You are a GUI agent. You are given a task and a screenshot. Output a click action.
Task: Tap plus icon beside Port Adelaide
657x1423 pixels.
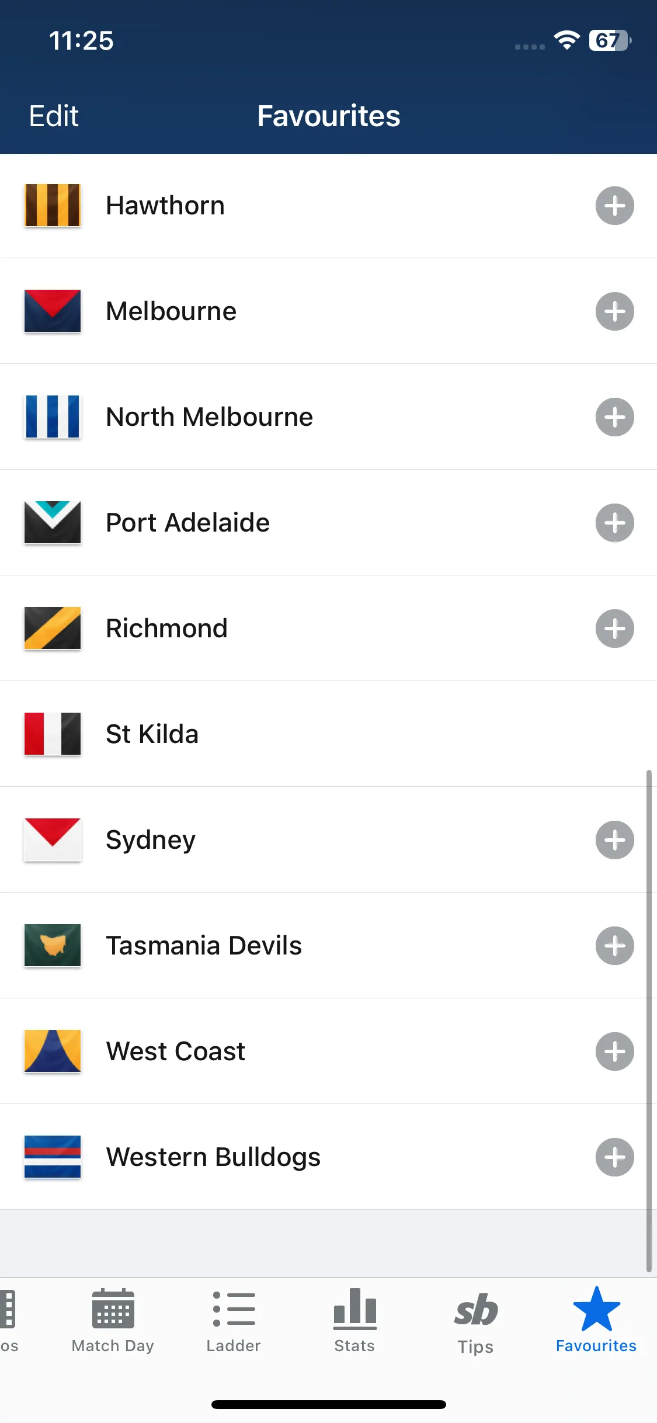click(x=614, y=523)
